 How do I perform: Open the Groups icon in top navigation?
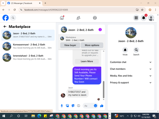[95, 18]
